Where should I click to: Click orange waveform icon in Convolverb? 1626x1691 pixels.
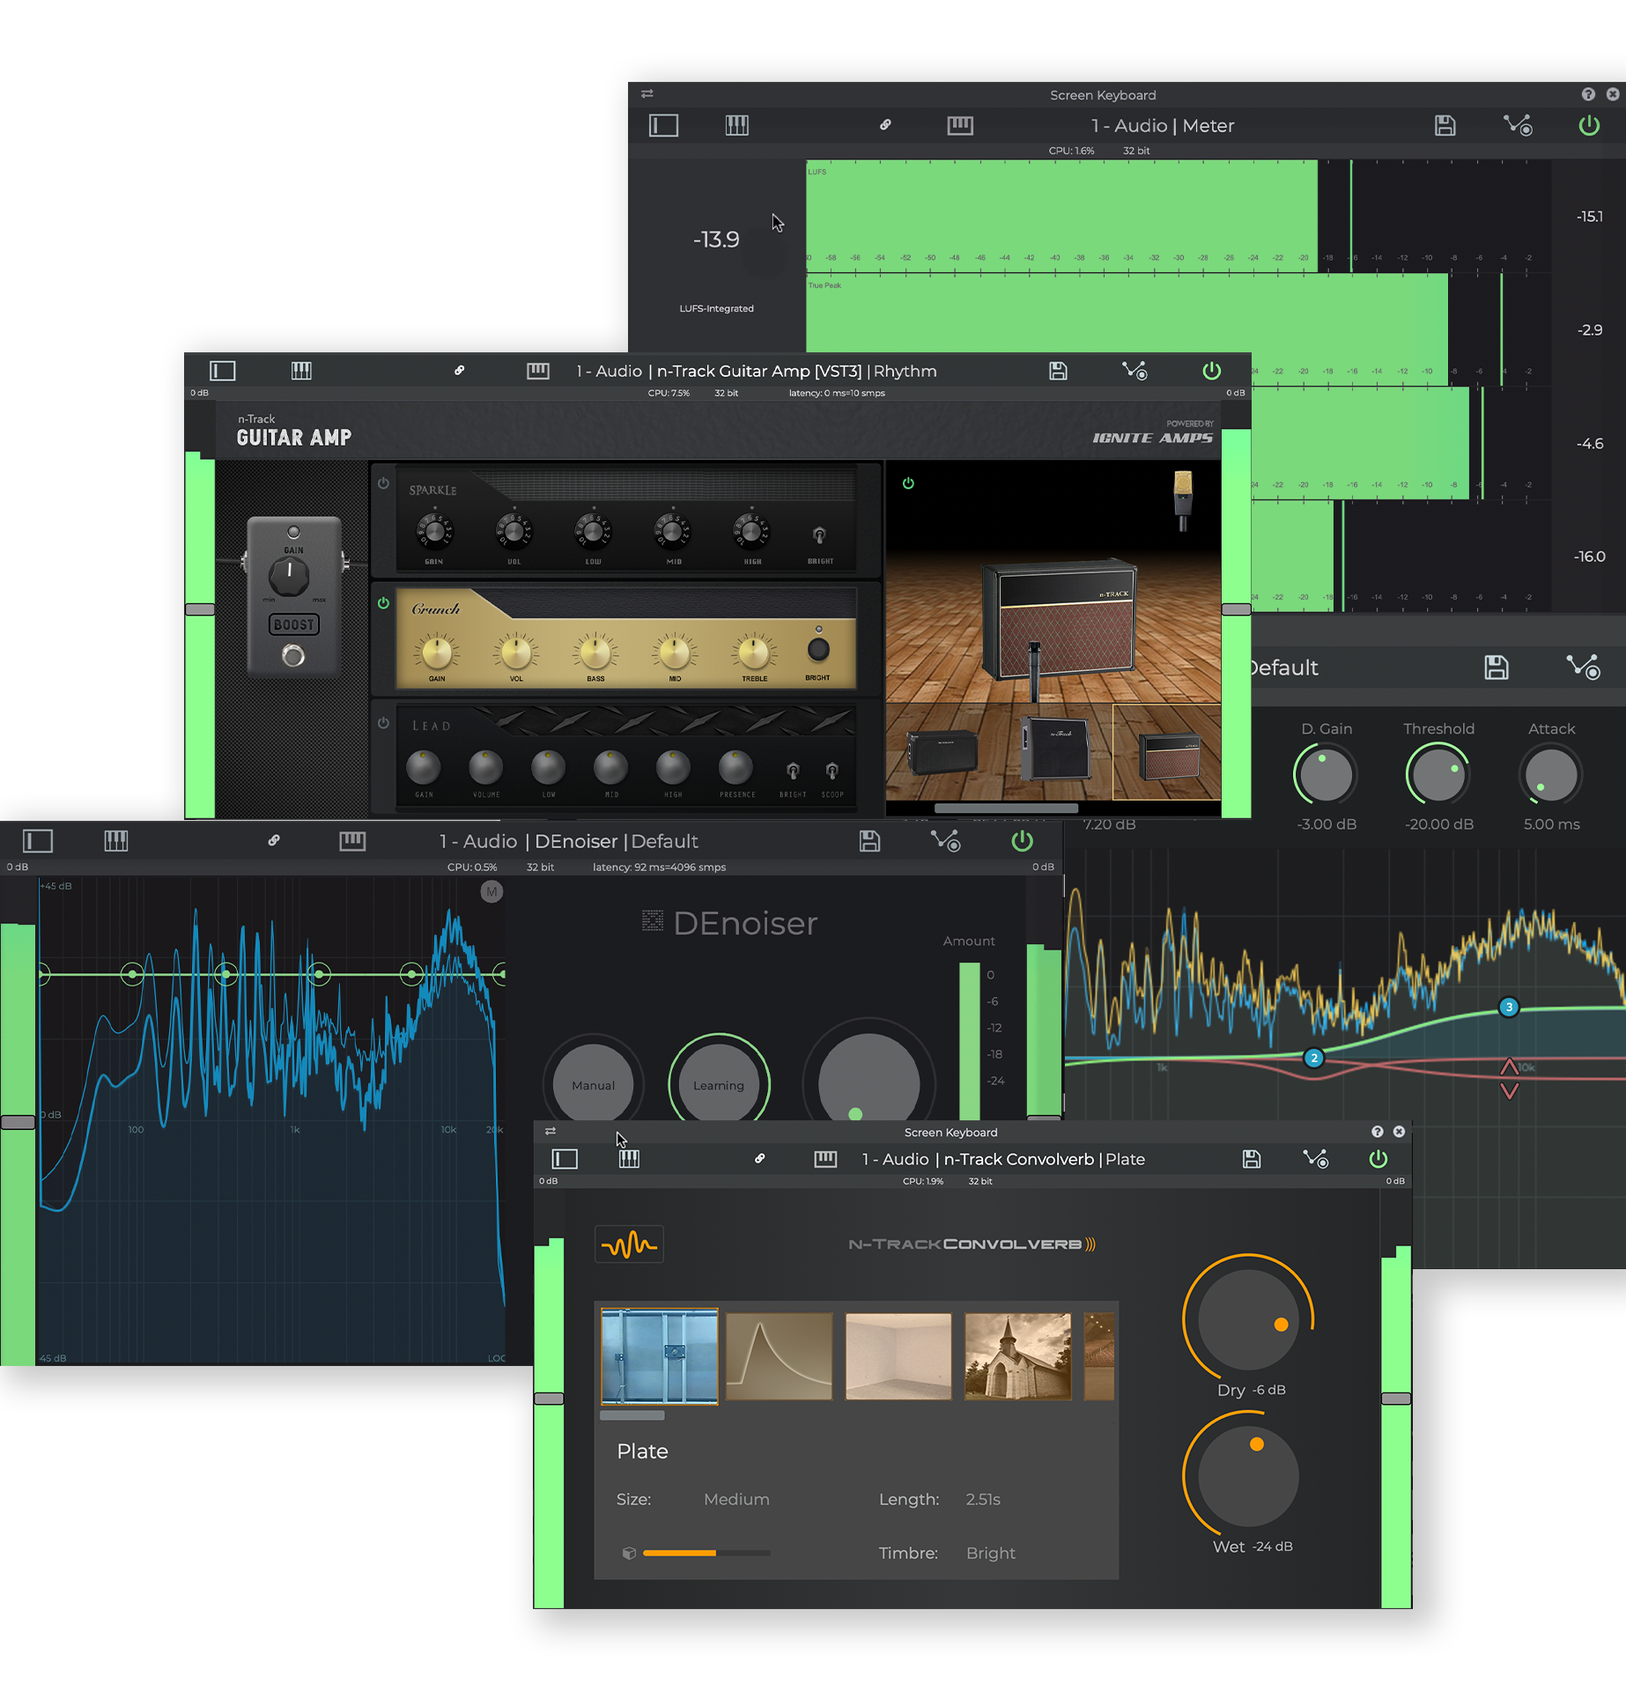pyautogui.click(x=629, y=1244)
